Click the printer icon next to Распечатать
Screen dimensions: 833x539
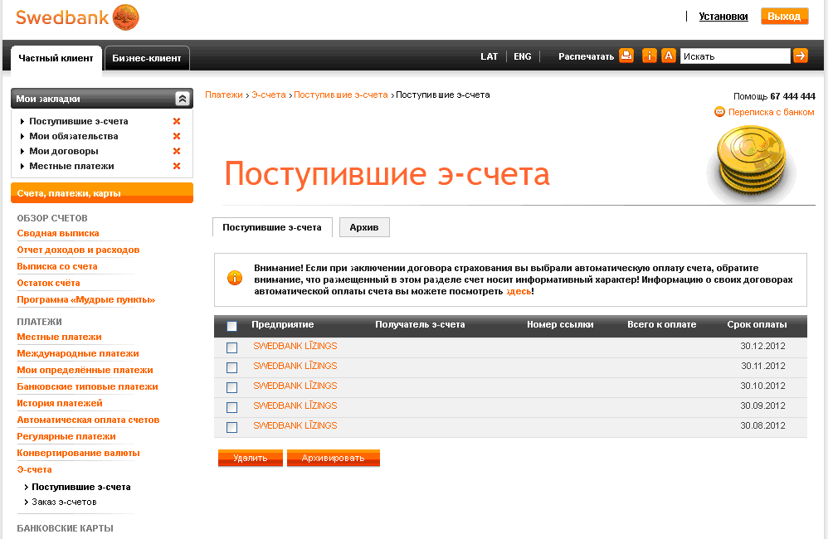[627, 56]
